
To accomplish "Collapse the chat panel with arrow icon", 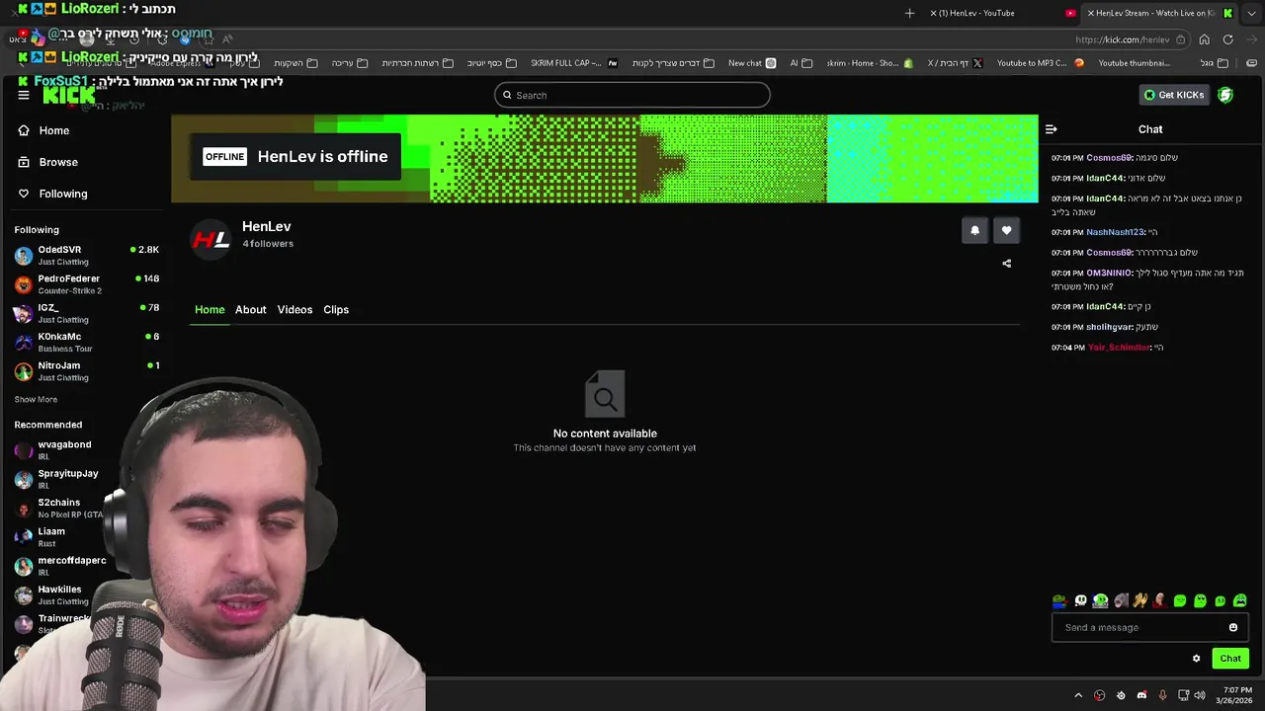I will [x=1052, y=129].
